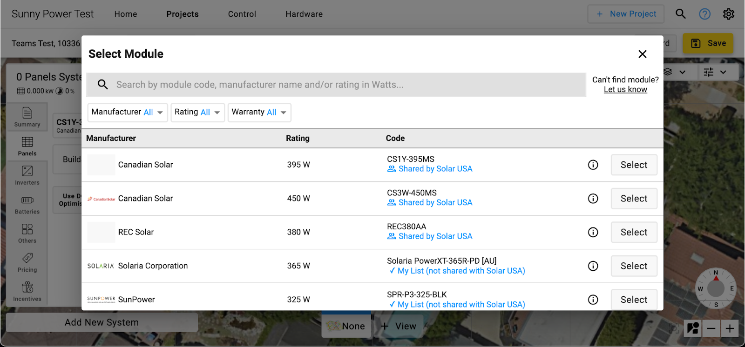Click the None button on the map
Image resolution: width=745 pixels, height=347 pixels.
(346, 326)
